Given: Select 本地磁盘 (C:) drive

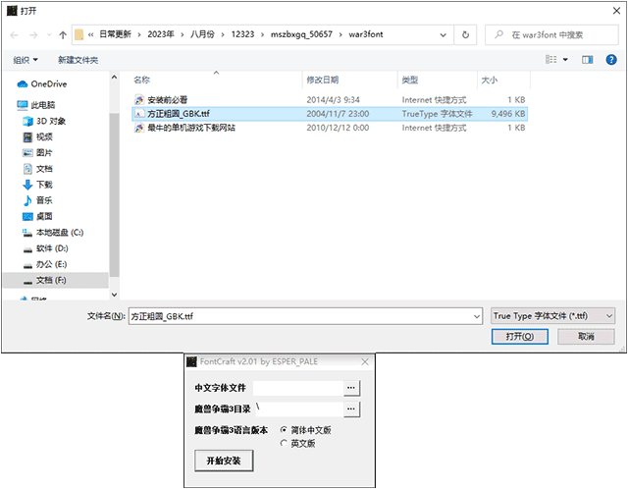Looking at the screenshot, I should pos(52,233).
